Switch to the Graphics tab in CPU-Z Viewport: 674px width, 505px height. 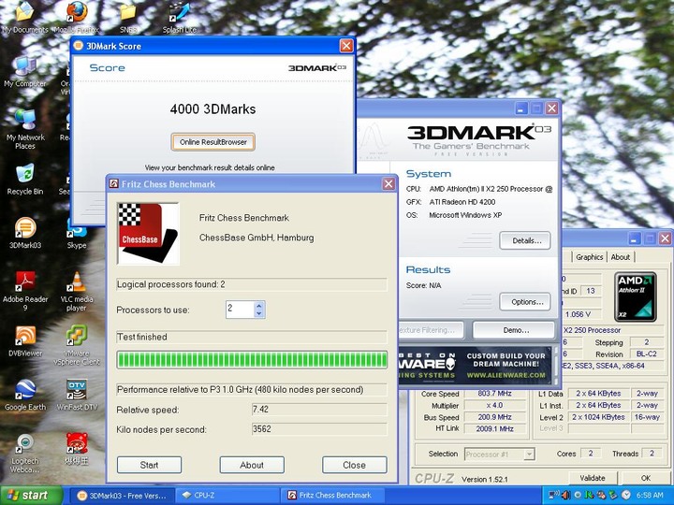[590, 257]
